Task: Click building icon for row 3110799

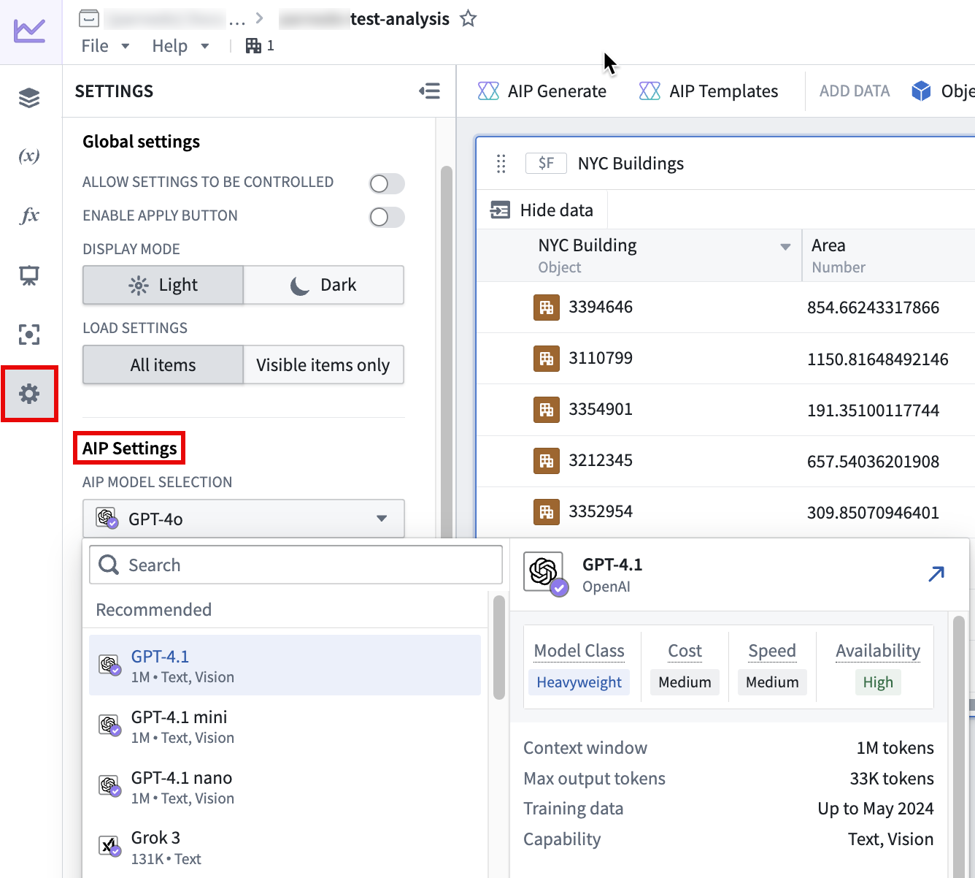Action: [x=547, y=359]
